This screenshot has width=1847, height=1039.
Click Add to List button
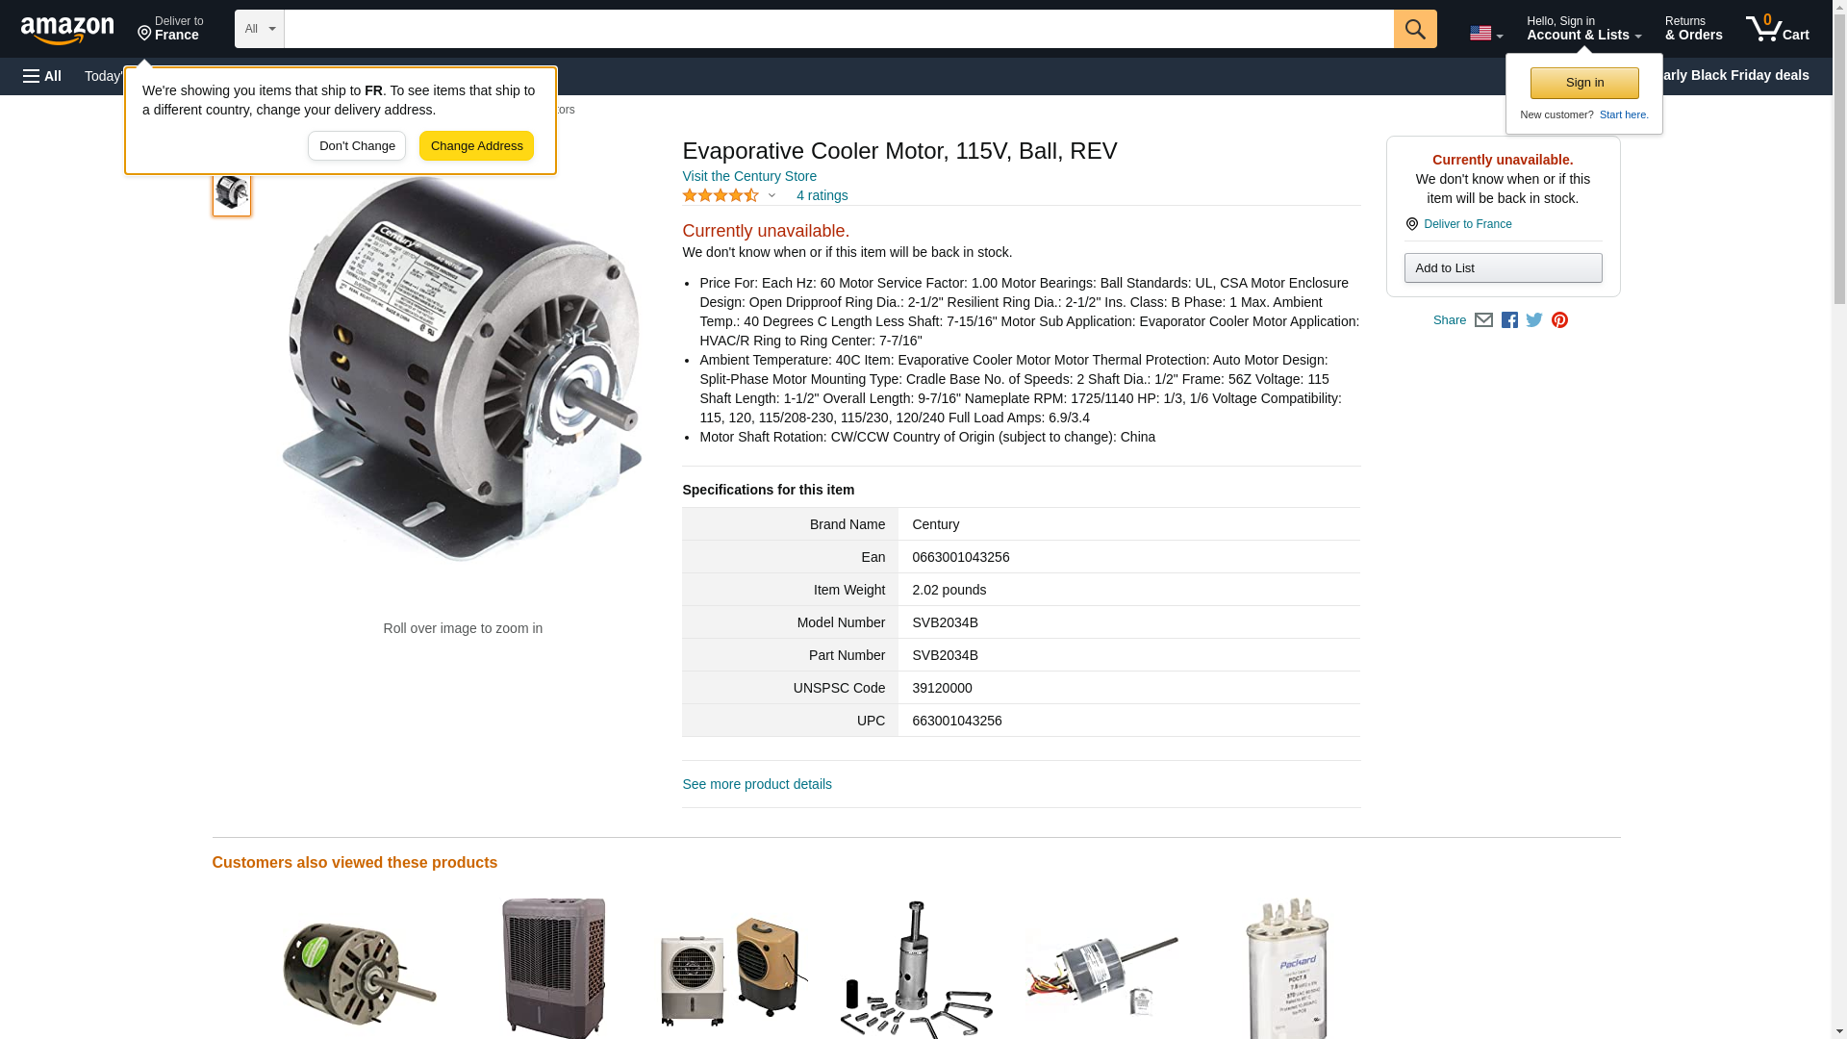1503,267
